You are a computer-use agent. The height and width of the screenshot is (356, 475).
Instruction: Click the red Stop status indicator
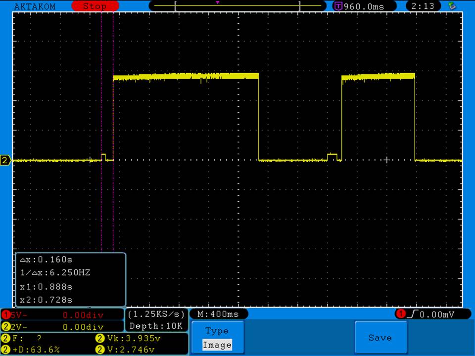pos(95,6)
